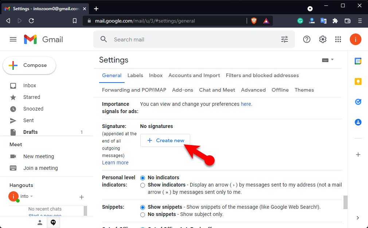Open Google Tasks in side panel

(358, 102)
